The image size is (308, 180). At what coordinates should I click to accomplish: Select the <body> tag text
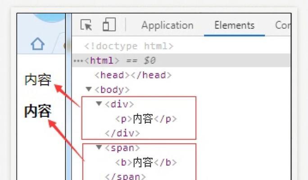112,90
